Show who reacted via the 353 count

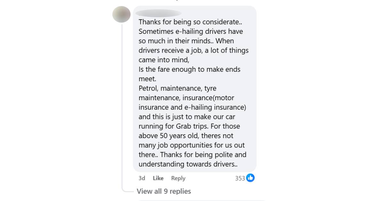(x=240, y=178)
